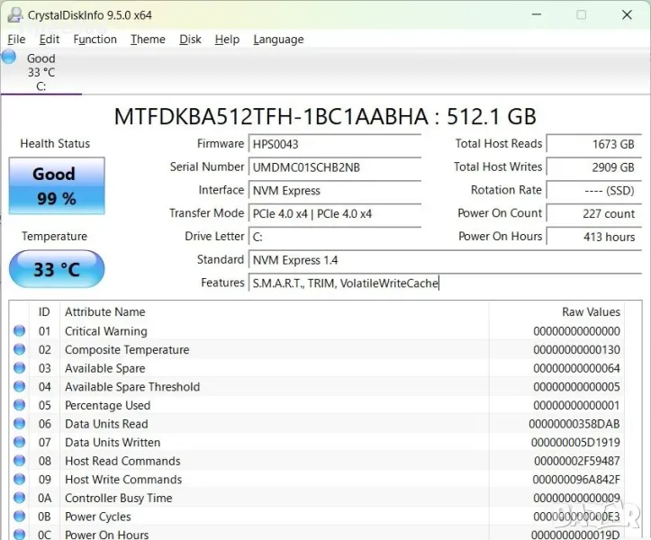Open the Function menu

95,40
